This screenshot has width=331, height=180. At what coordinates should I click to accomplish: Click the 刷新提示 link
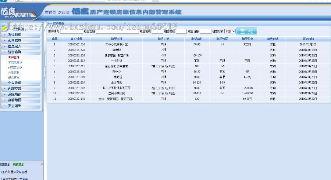[18, 165]
